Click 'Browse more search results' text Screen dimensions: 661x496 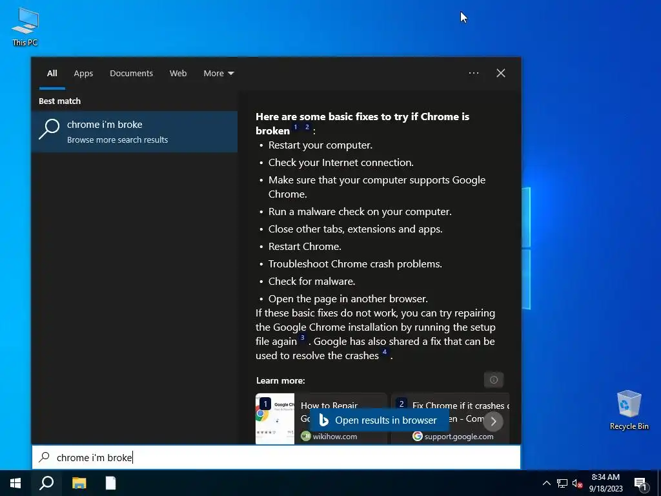click(x=117, y=139)
